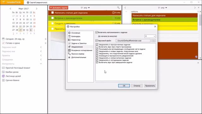Go to previous day in right panel
The image size is (202, 114).
(x=125, y=8)
